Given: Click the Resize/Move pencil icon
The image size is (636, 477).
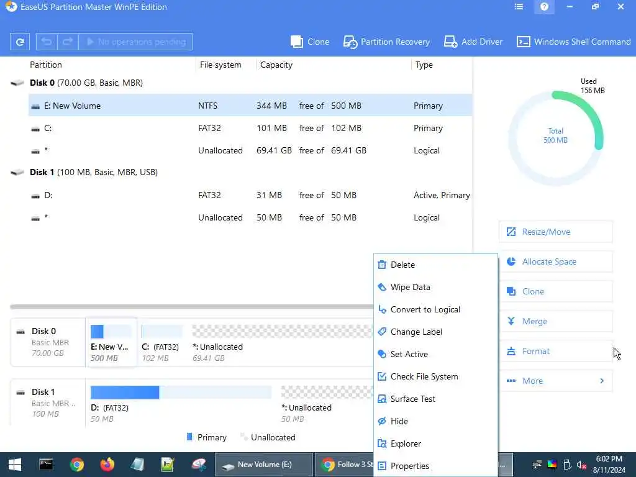Looking at the screenshot, I should pyautogui.click(x=511, y=232).
